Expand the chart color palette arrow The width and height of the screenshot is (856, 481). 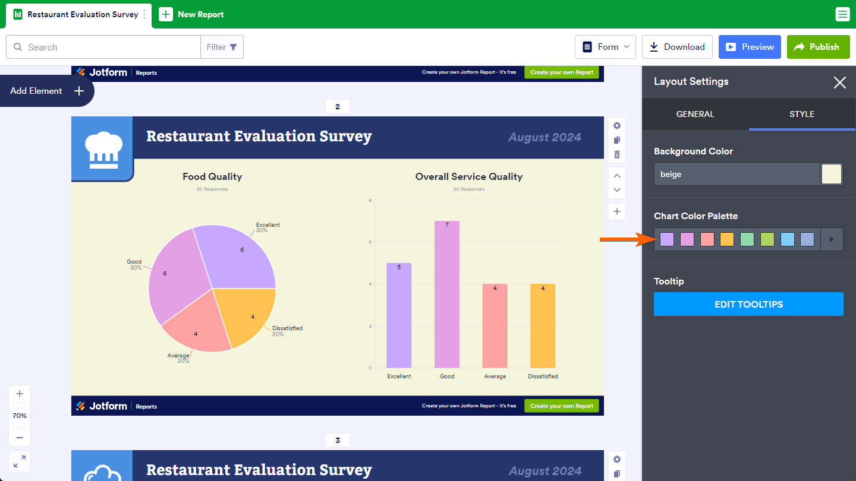tap(832, 239)
